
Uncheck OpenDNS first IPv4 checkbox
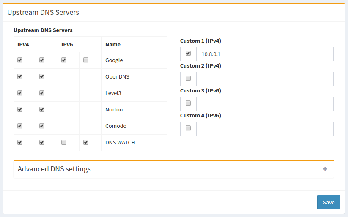pyautogui.click(x=20, y=77)
